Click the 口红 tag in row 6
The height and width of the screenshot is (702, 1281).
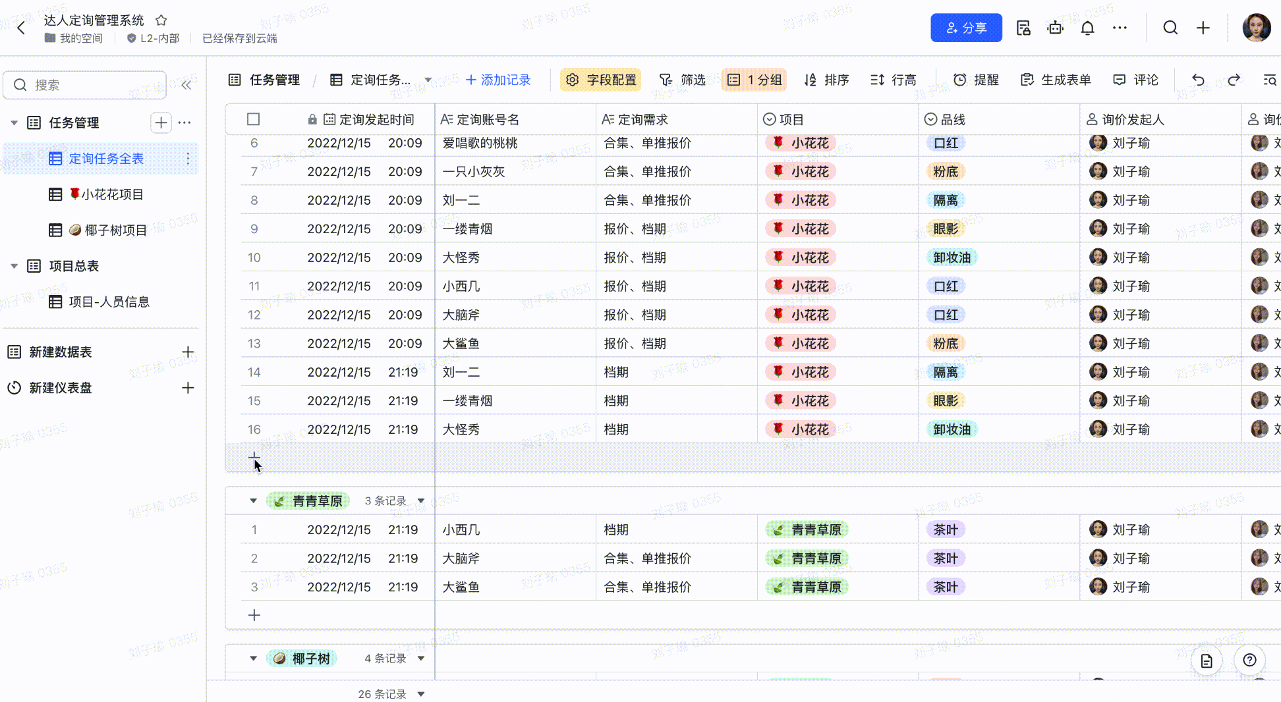(946, 143)
